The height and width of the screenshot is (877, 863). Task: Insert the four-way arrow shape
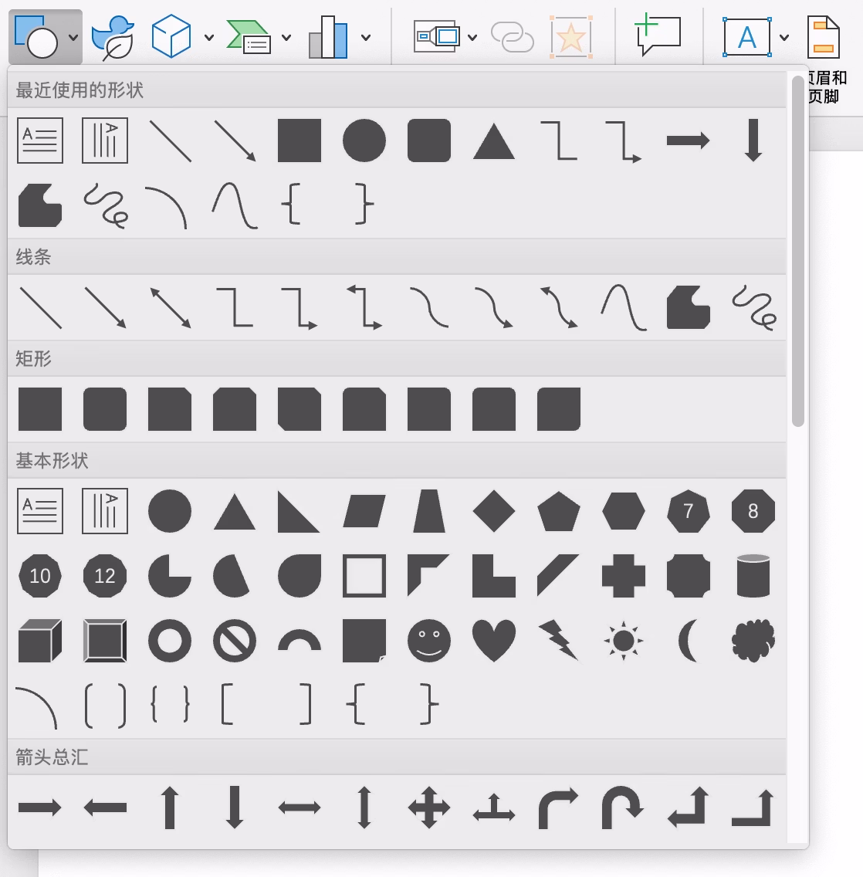click(428, 808)
